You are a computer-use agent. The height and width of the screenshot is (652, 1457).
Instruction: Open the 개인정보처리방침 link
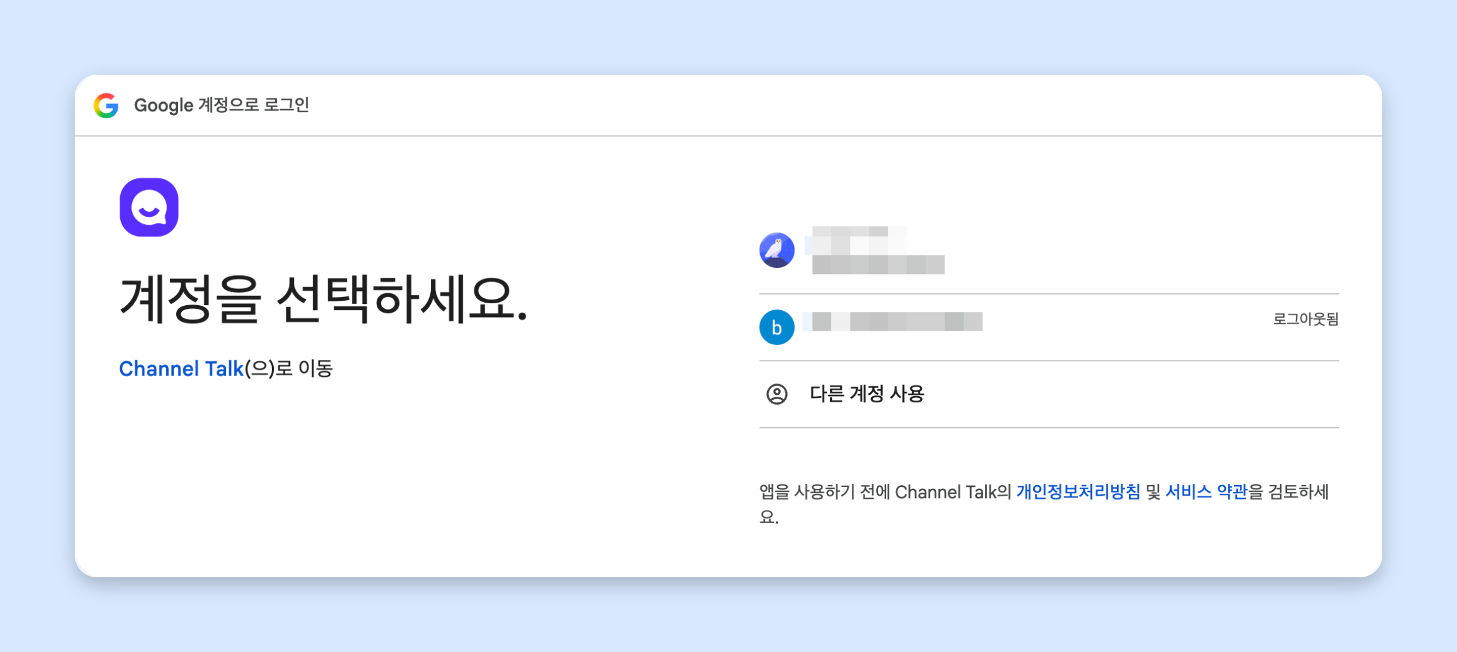tap(1078, 492)
